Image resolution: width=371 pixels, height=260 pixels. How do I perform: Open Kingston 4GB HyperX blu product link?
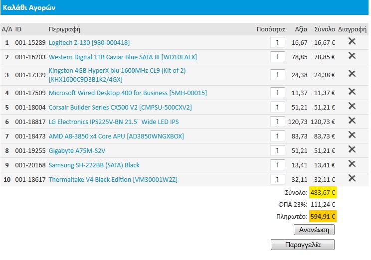point(117,75)
